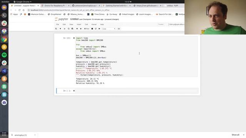Open the screenshot camera app in dock
The image size is (246, 138).
(4, 102)
